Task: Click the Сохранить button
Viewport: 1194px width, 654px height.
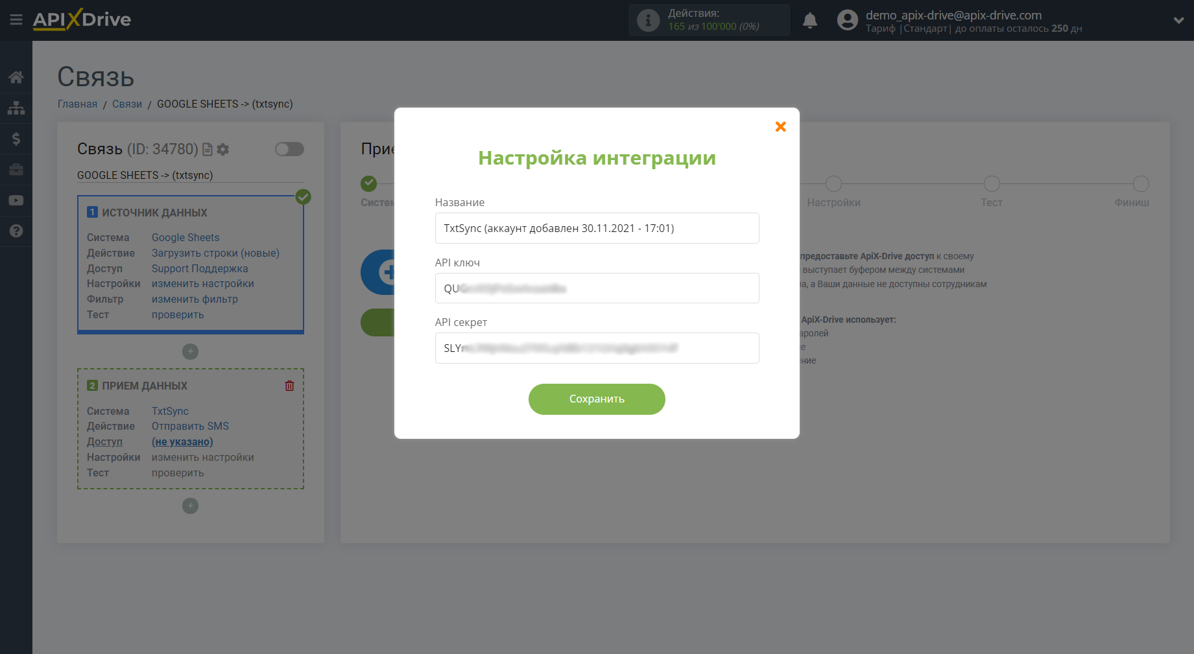Action: tap(597, 399)
